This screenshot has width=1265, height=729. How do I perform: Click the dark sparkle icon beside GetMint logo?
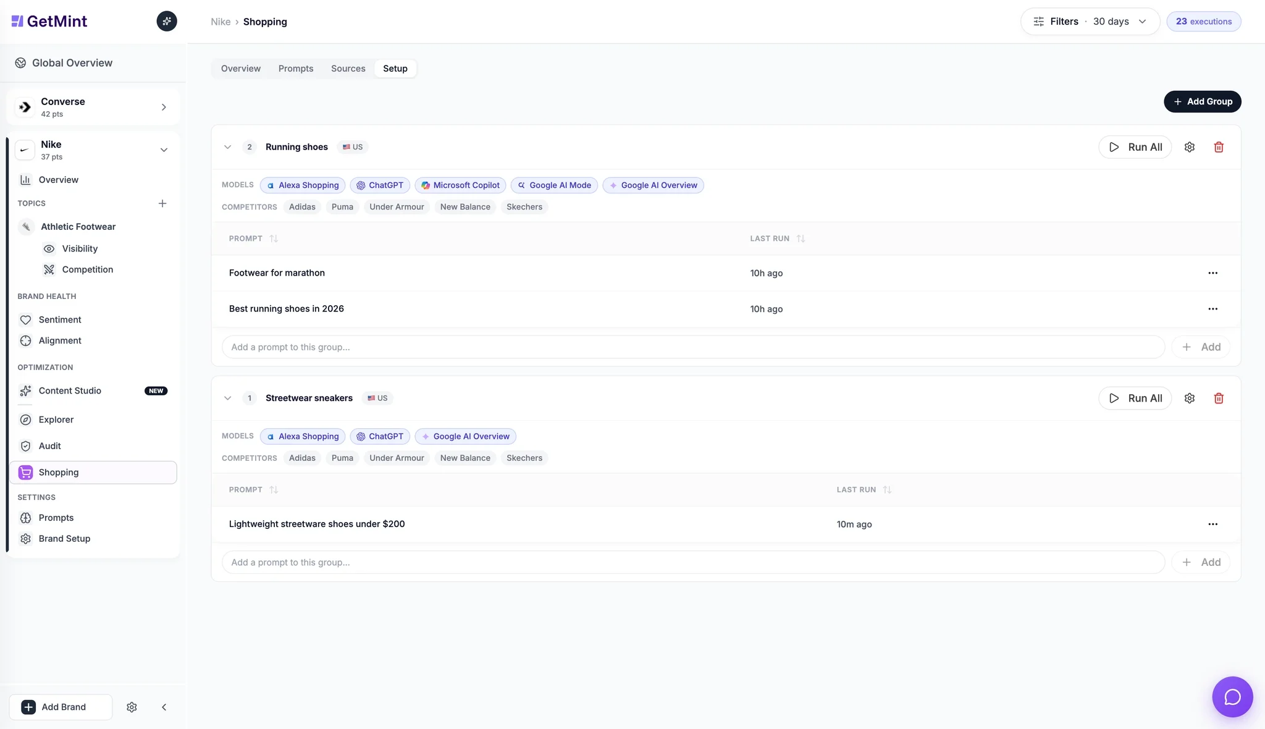[x=167, y=21]
